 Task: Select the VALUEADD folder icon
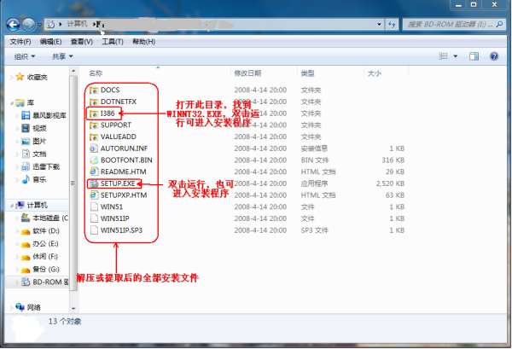point(94,137)
